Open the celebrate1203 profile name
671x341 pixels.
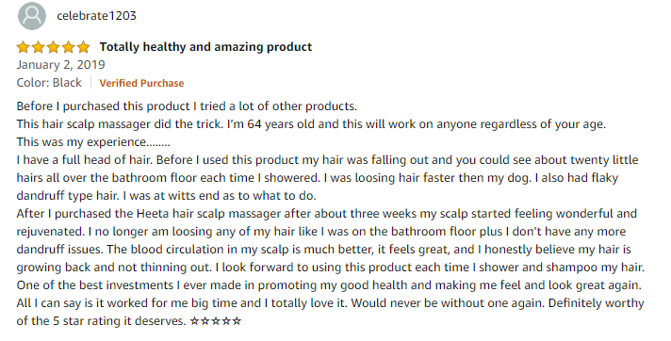tap(96, 16)
